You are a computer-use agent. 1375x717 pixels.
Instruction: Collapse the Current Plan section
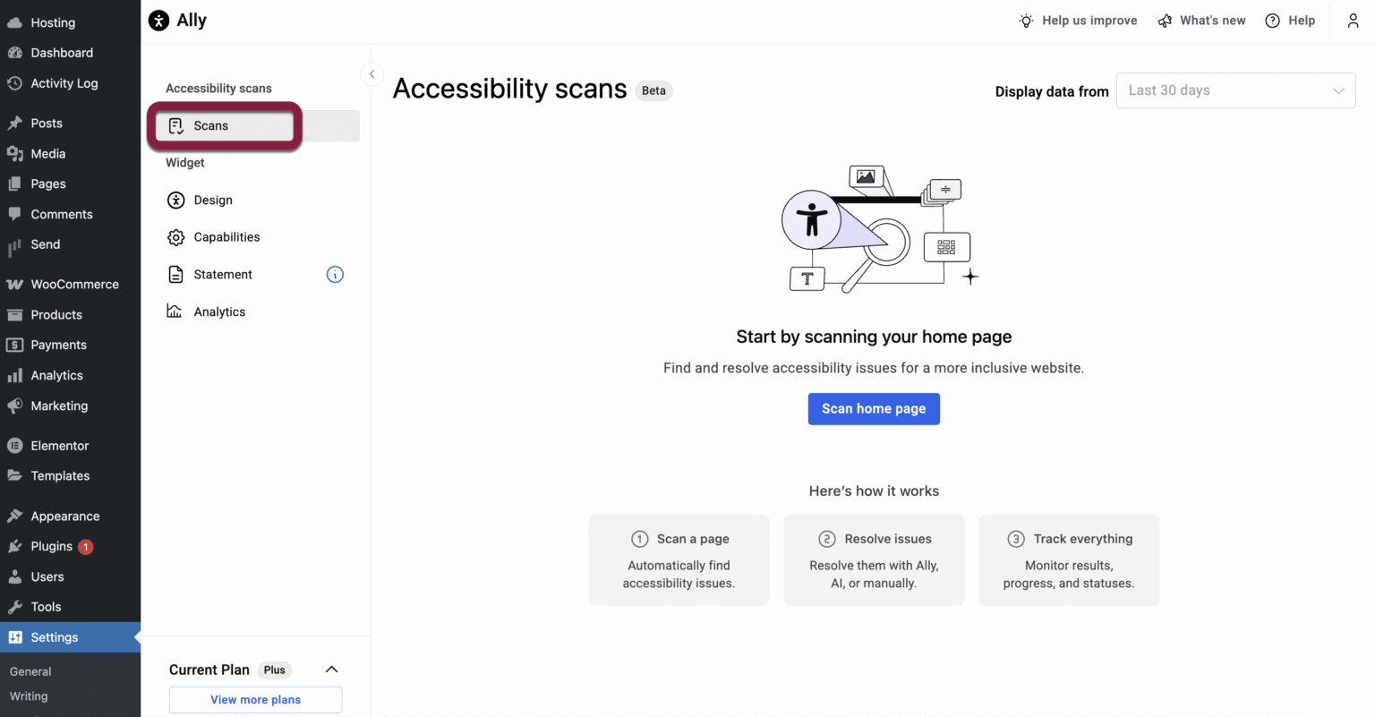pos(332,669)
